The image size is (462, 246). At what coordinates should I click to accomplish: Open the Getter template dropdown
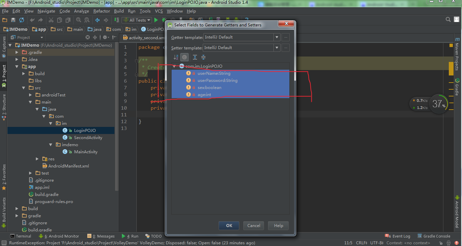tap(277, 37)
